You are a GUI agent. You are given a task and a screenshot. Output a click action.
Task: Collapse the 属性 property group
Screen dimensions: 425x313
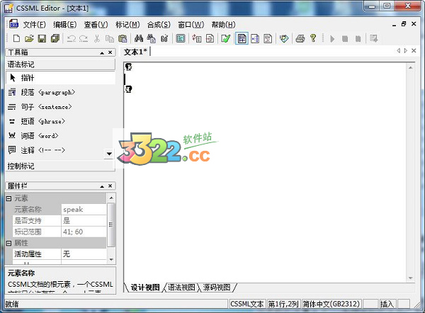coord(9,243)
